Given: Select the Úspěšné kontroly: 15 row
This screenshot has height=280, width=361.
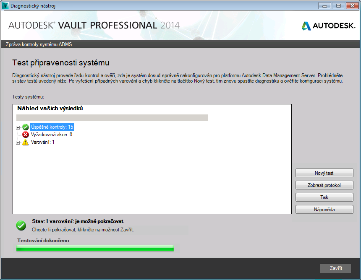Looking at the screenshot, I should point(52,127).
